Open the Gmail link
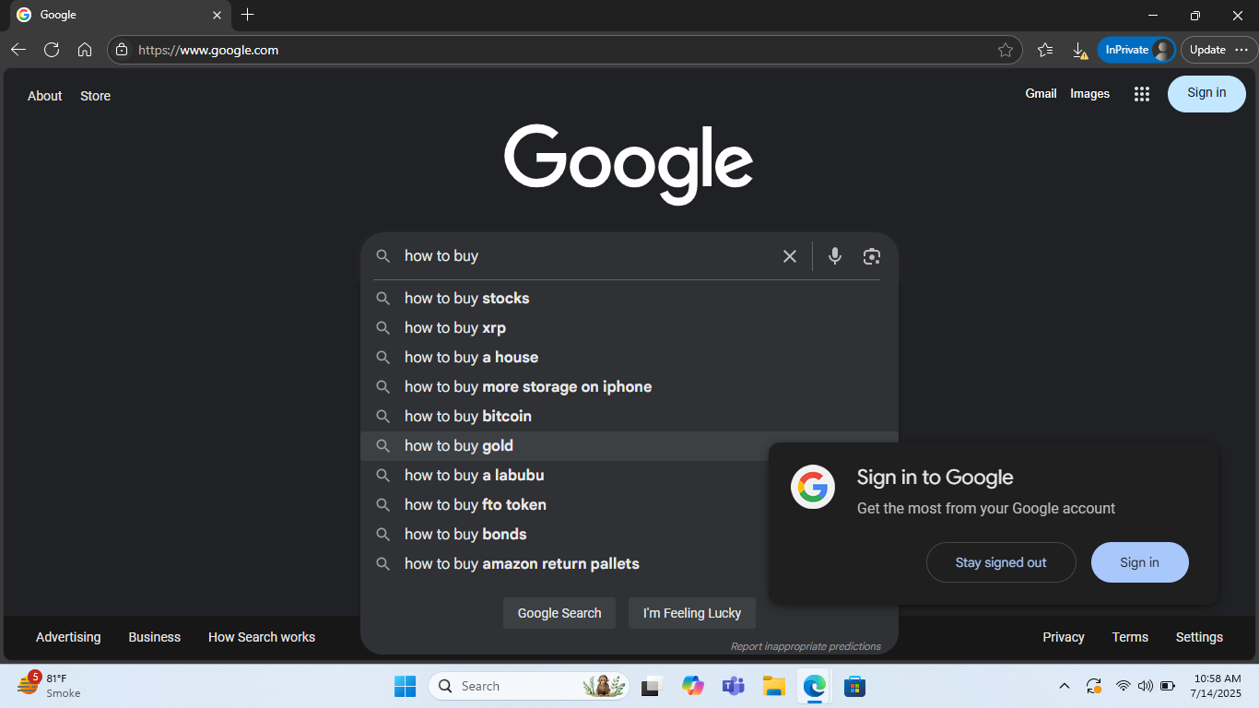The image size is (1259, 708). pos(1041,93)
